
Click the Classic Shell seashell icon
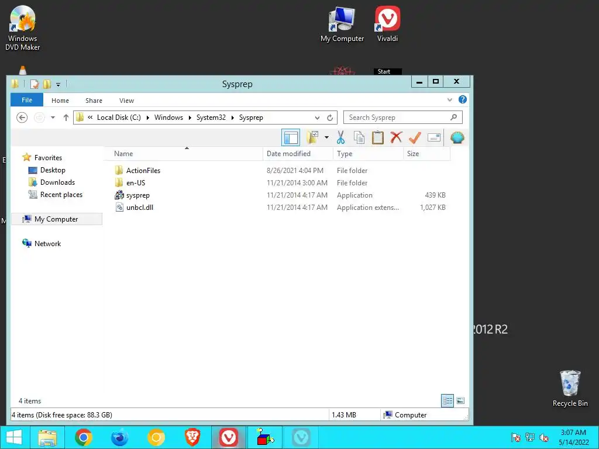pyautogui.click(x=457, y=137)
